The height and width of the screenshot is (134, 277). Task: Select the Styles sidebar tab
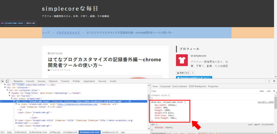pyautogui.click(x=155, y=86)
